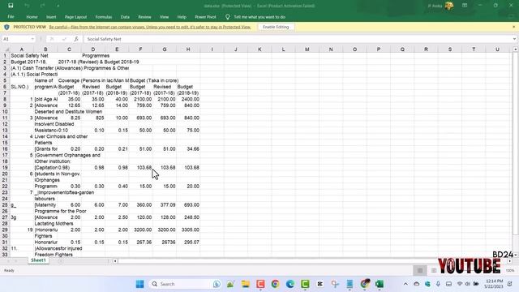Open the Snipping Tool taskbar icon

[x=335, y=284]
